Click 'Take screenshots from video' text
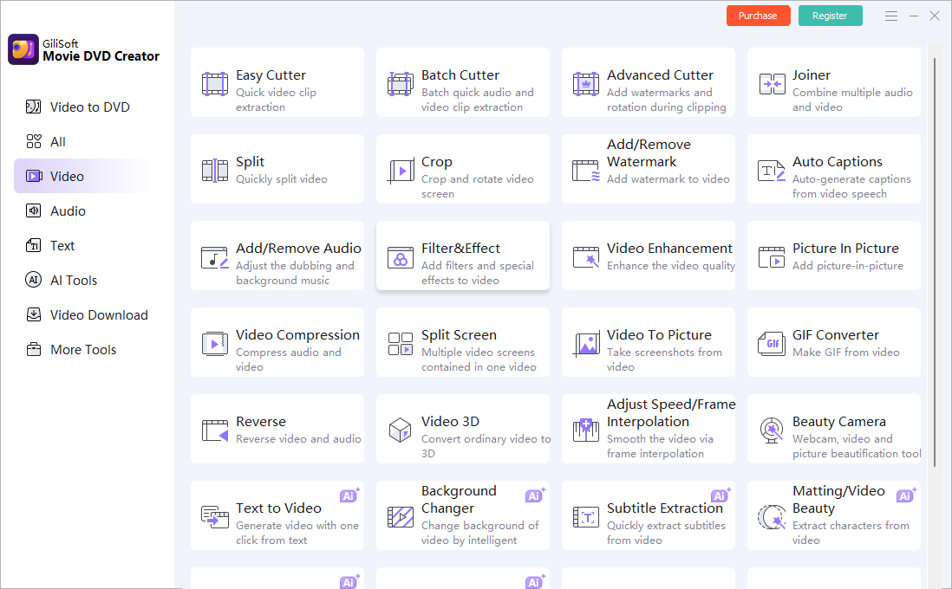The image size is (952, 589). point(664,359)
